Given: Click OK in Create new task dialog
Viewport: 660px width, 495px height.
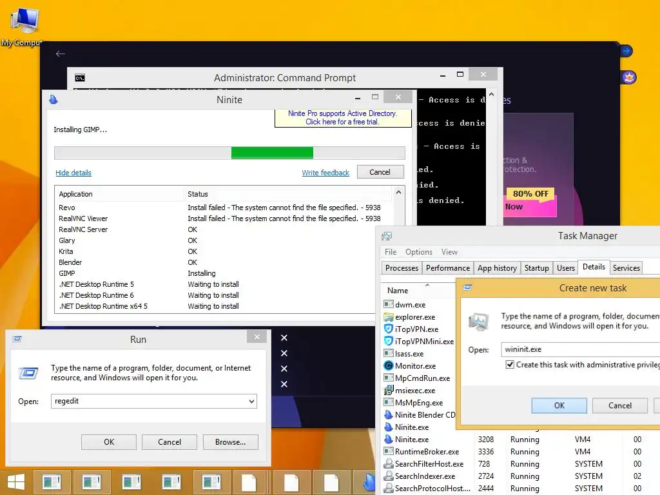Looking at the screenshot, I should (559, 405).
